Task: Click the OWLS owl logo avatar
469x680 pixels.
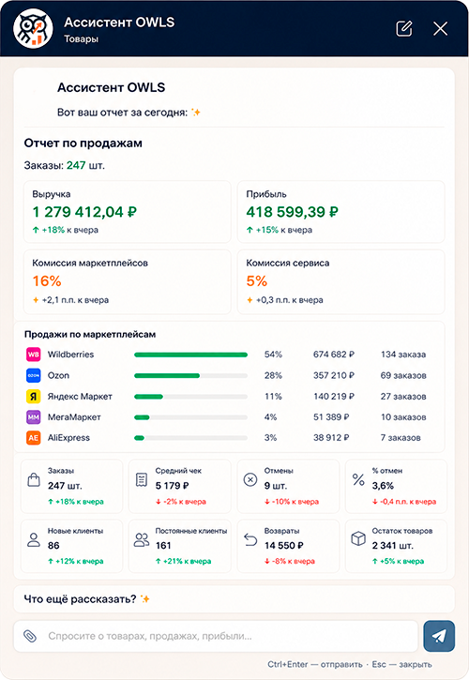Action: 33,29
